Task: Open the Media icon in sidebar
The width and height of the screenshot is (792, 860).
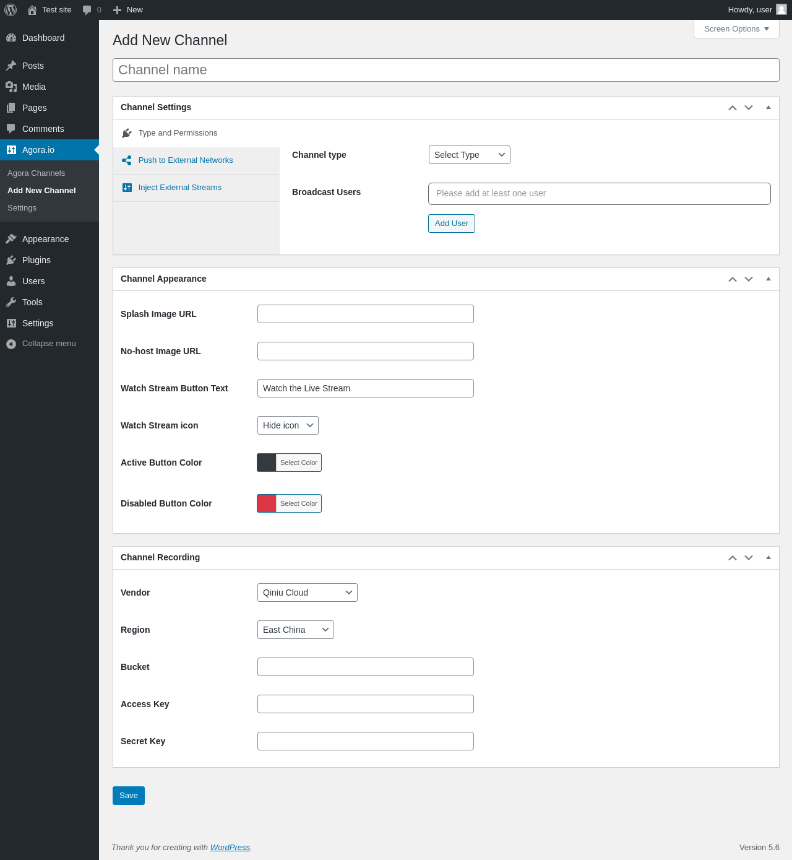Action: (11, 87)
